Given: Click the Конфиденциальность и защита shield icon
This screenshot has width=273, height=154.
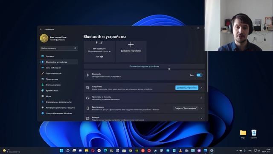Looking at the screenshot, I should pos(43,107).
